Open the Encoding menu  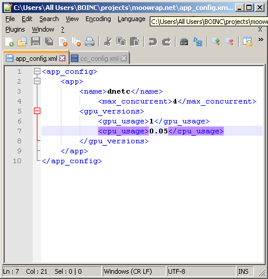(x=98, y=19)
